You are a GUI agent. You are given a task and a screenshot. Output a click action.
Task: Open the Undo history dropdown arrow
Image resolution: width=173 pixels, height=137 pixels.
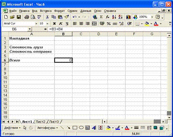(79, 17)
